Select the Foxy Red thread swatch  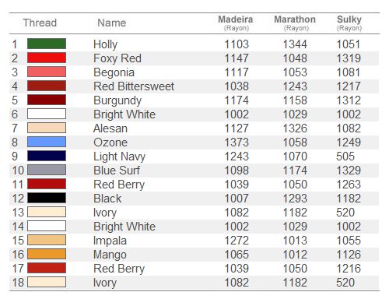(47, 58)
